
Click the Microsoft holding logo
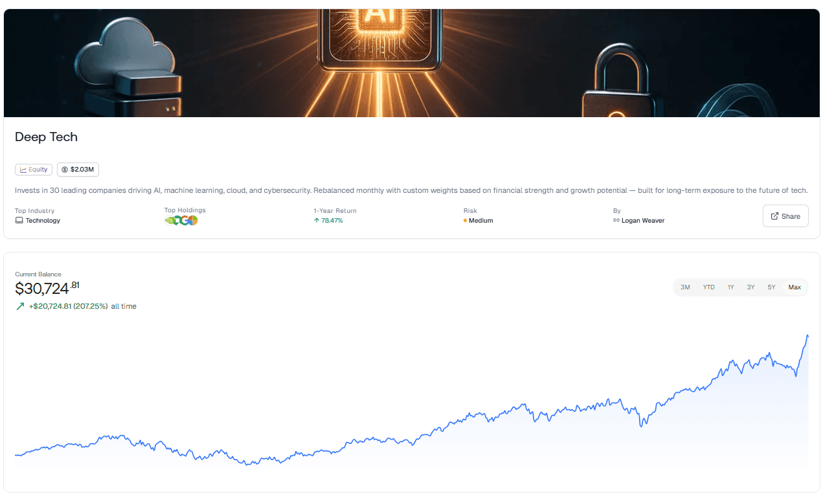click(193, 220)
